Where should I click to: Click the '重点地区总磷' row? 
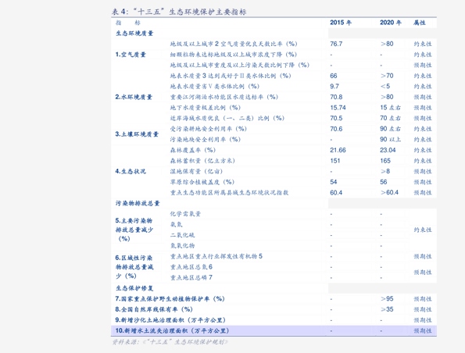(x=191, y=278)
